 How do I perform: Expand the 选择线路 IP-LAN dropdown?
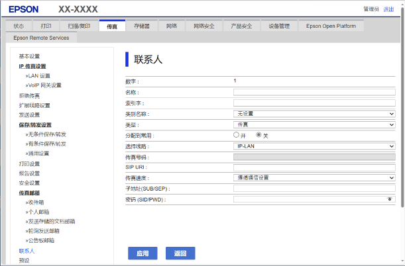point(314,146)
